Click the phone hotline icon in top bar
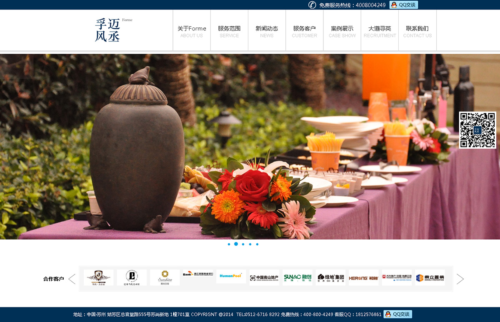This screenshot has height=322, width=500. click(312, 5)
